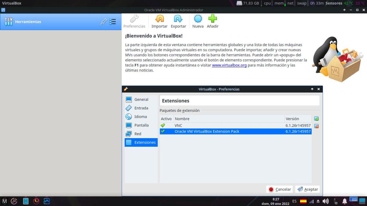Screen dimensions: 367x206
Task: Go to the Red preferences section
Action: click(x=138, y=134)
